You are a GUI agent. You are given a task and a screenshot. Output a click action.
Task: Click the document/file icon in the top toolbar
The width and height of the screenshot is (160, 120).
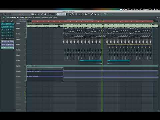(x=86, y=14)
